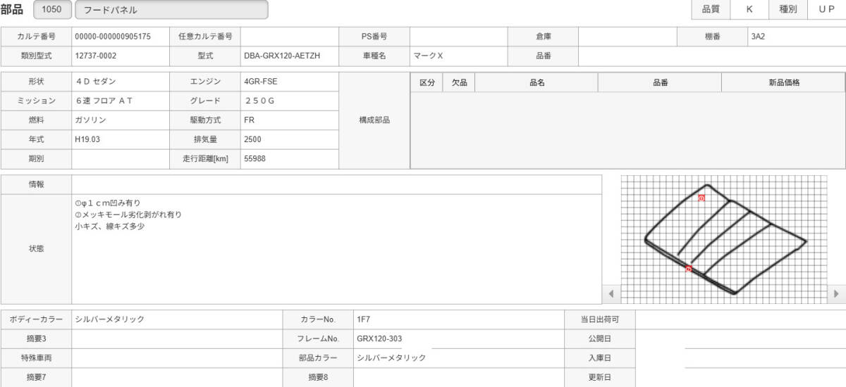Click the 情報 text field
The width and height of the screenshot is (846, 387).
[337, 184]
